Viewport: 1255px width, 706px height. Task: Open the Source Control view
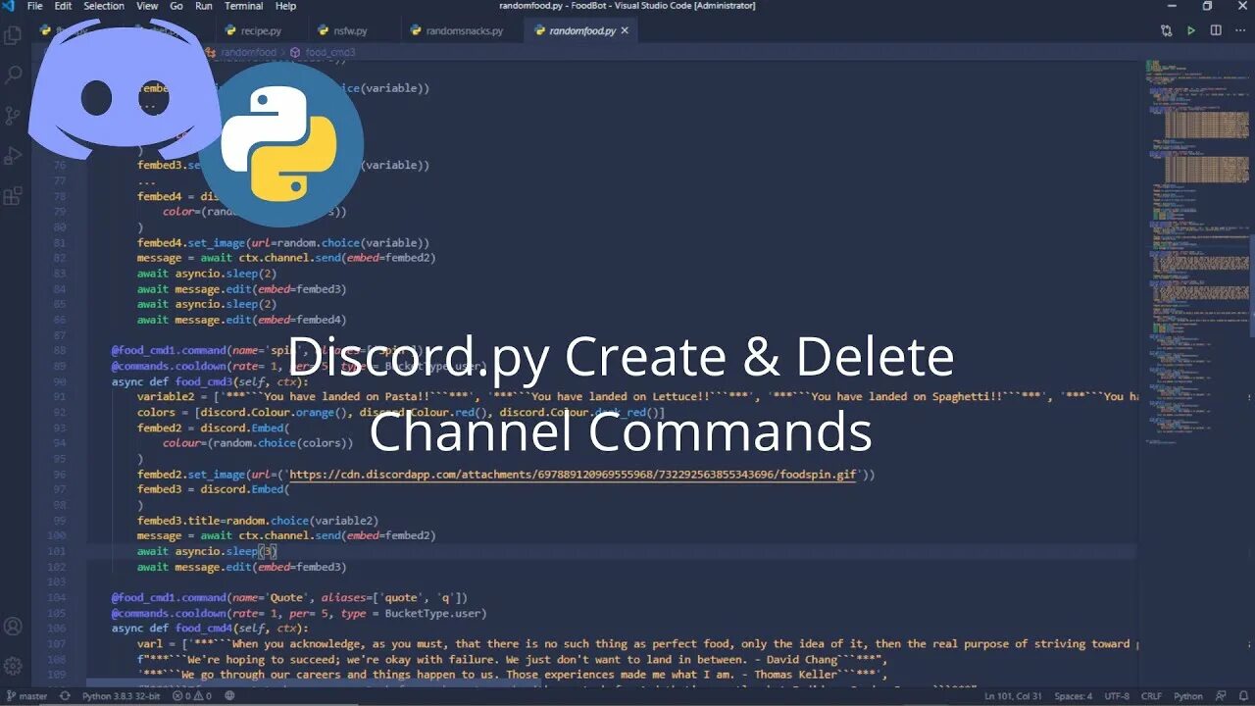point(13,115)
